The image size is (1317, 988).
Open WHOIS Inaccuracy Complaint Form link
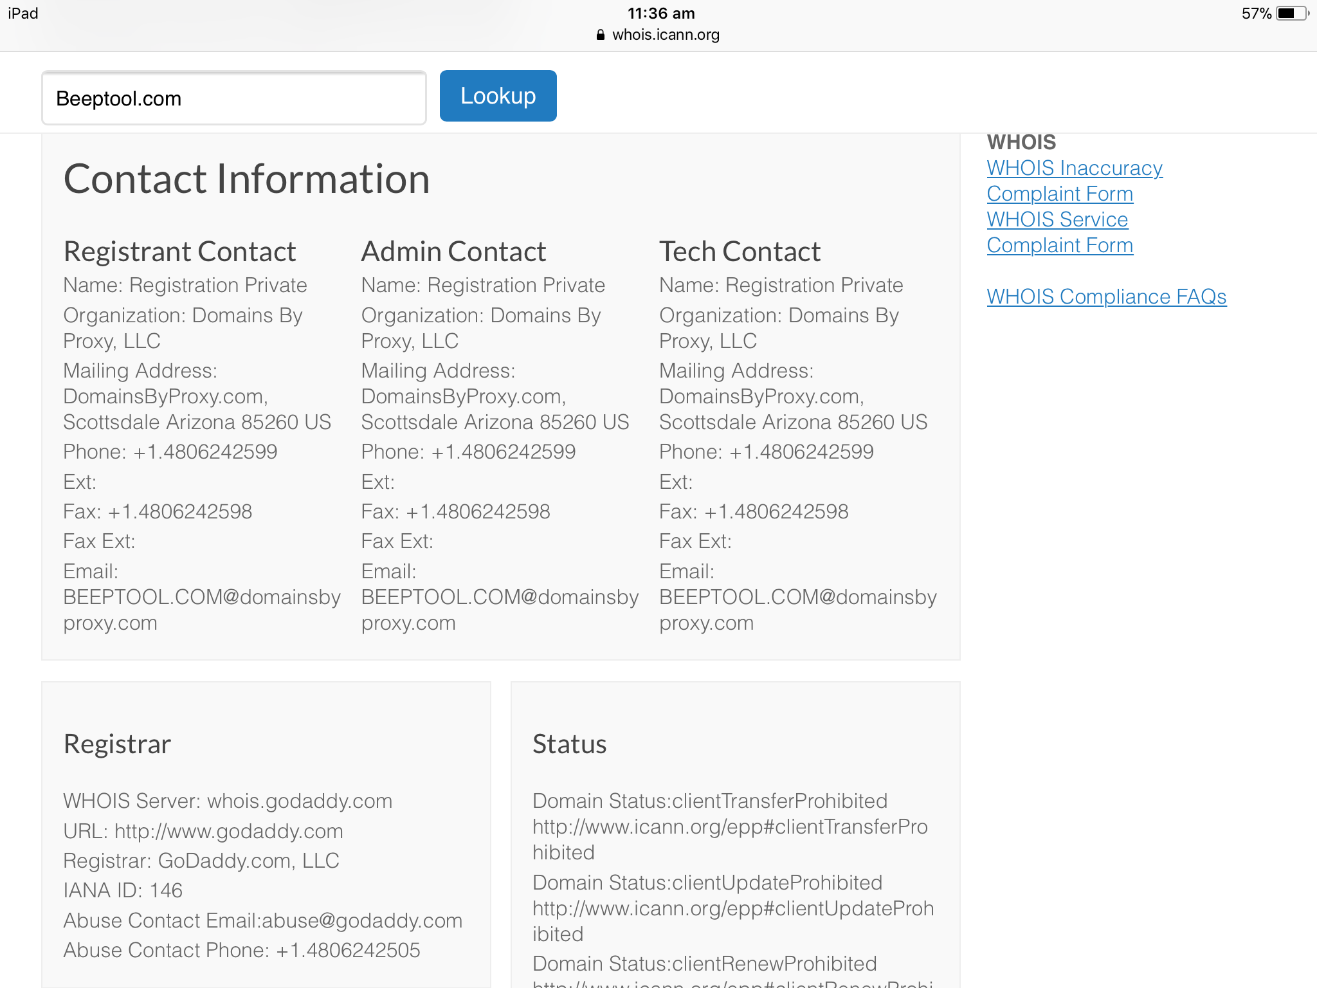1075,181
